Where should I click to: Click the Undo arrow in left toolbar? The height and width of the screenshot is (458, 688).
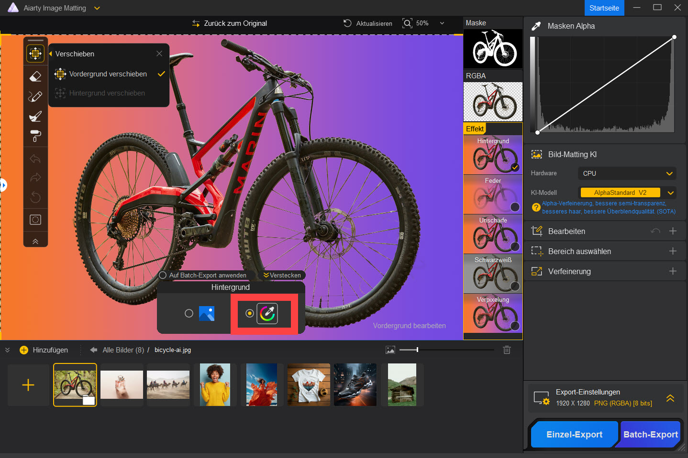[35, 159]
